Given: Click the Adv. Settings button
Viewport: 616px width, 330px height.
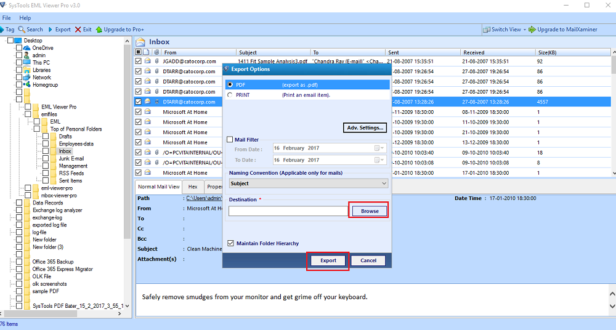Looking at the screenshot, I should pos(365,127).
